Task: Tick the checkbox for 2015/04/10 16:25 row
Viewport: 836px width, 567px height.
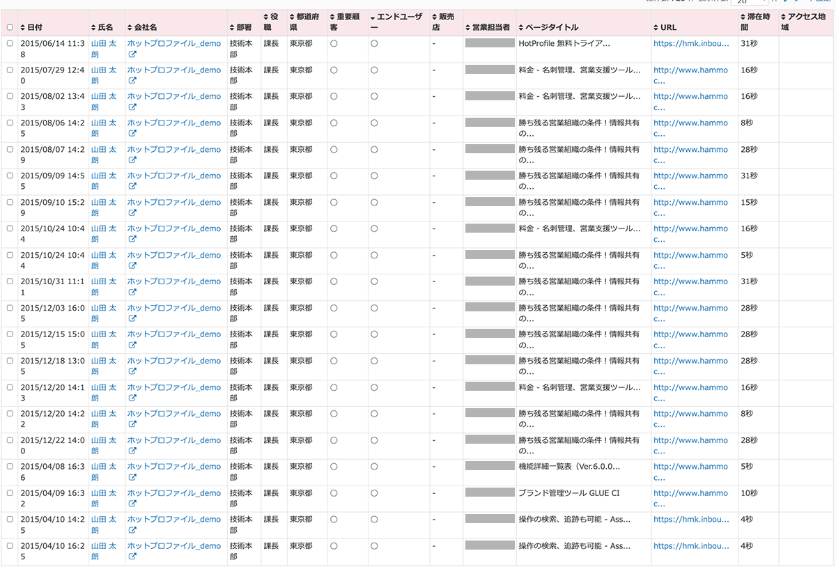Action: click(10, 547)
